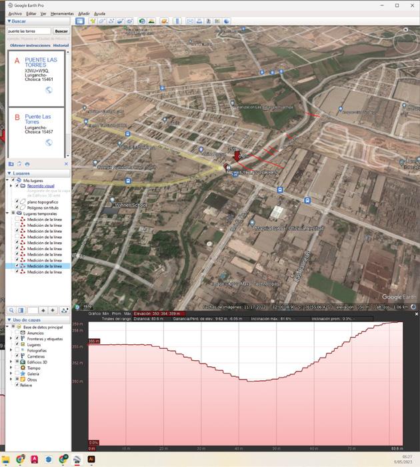The width and height of the screenshot is (420, 467).
Task: Collapse Lugares temporales tree node
Action: tap(7, 213)
